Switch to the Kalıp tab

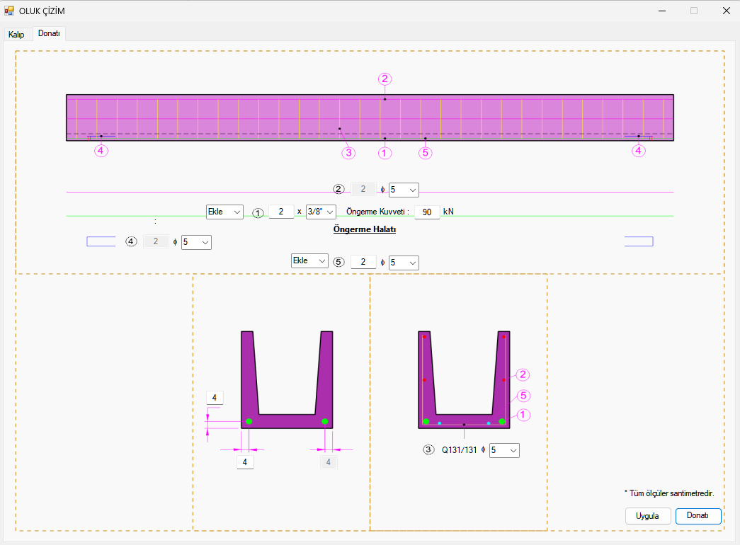tap(16, 34)
